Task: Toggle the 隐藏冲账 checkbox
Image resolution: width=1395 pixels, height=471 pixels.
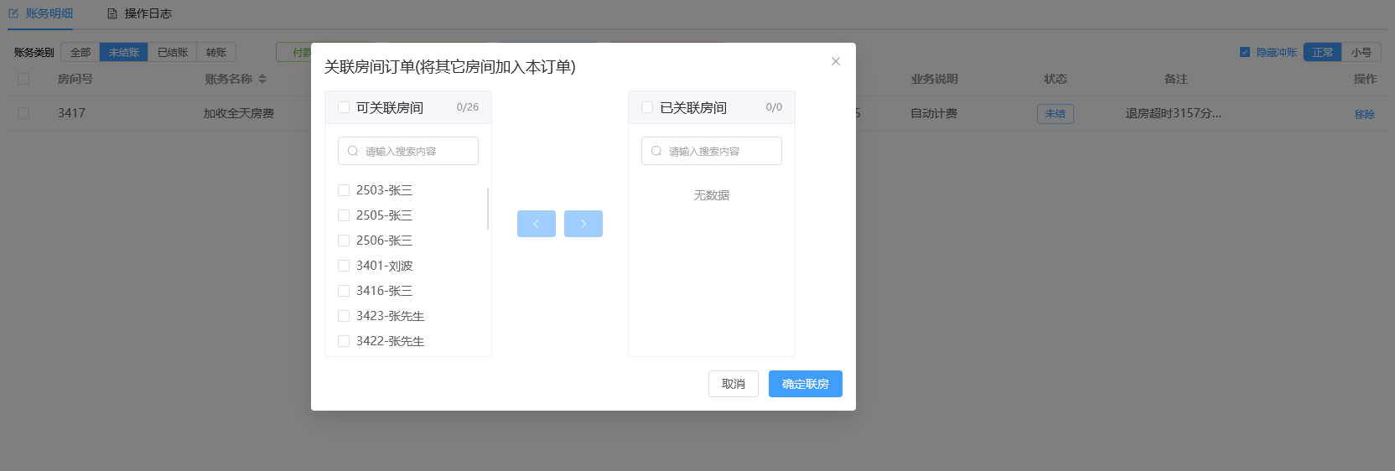Action: pos(1245,52)
